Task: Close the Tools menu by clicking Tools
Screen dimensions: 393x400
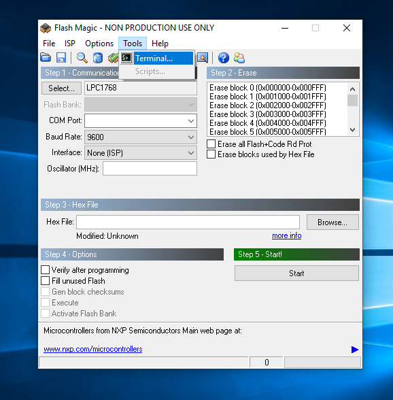Action: (133, 44)
